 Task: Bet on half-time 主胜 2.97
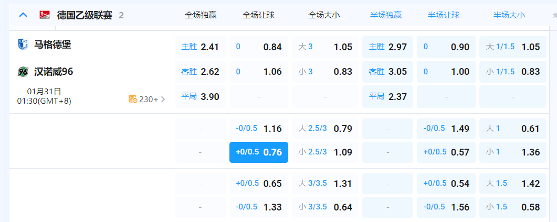(x=387, y=47)
